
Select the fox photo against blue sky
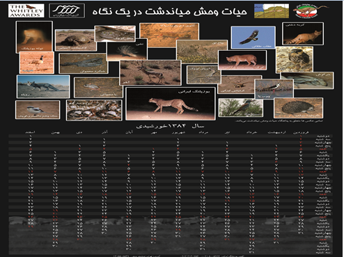tap(43, 86)
